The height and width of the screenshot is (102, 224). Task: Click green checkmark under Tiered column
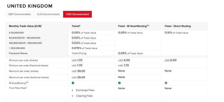pyautogui.click(x=73, y=83)
